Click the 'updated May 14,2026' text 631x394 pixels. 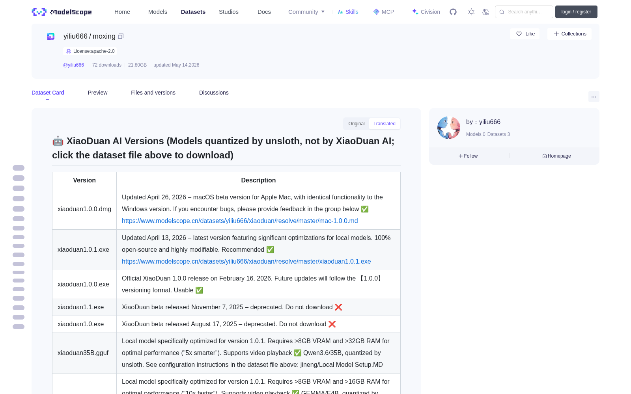(x=176, y=65)
